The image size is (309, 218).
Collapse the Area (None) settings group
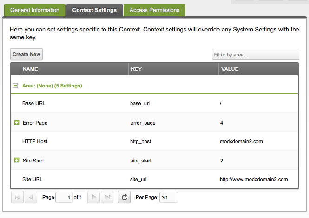pyautogui.click(x=15, y=86)
